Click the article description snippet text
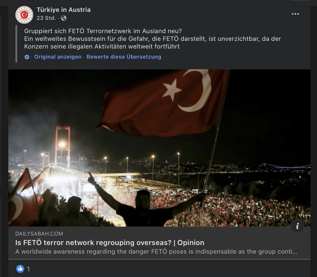This screenshot has width=317, height=277. (x=156, y=252)
